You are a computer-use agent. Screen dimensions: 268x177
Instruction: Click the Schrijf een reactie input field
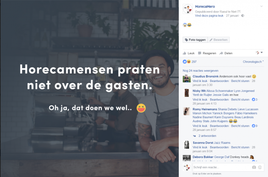point(222,167)
